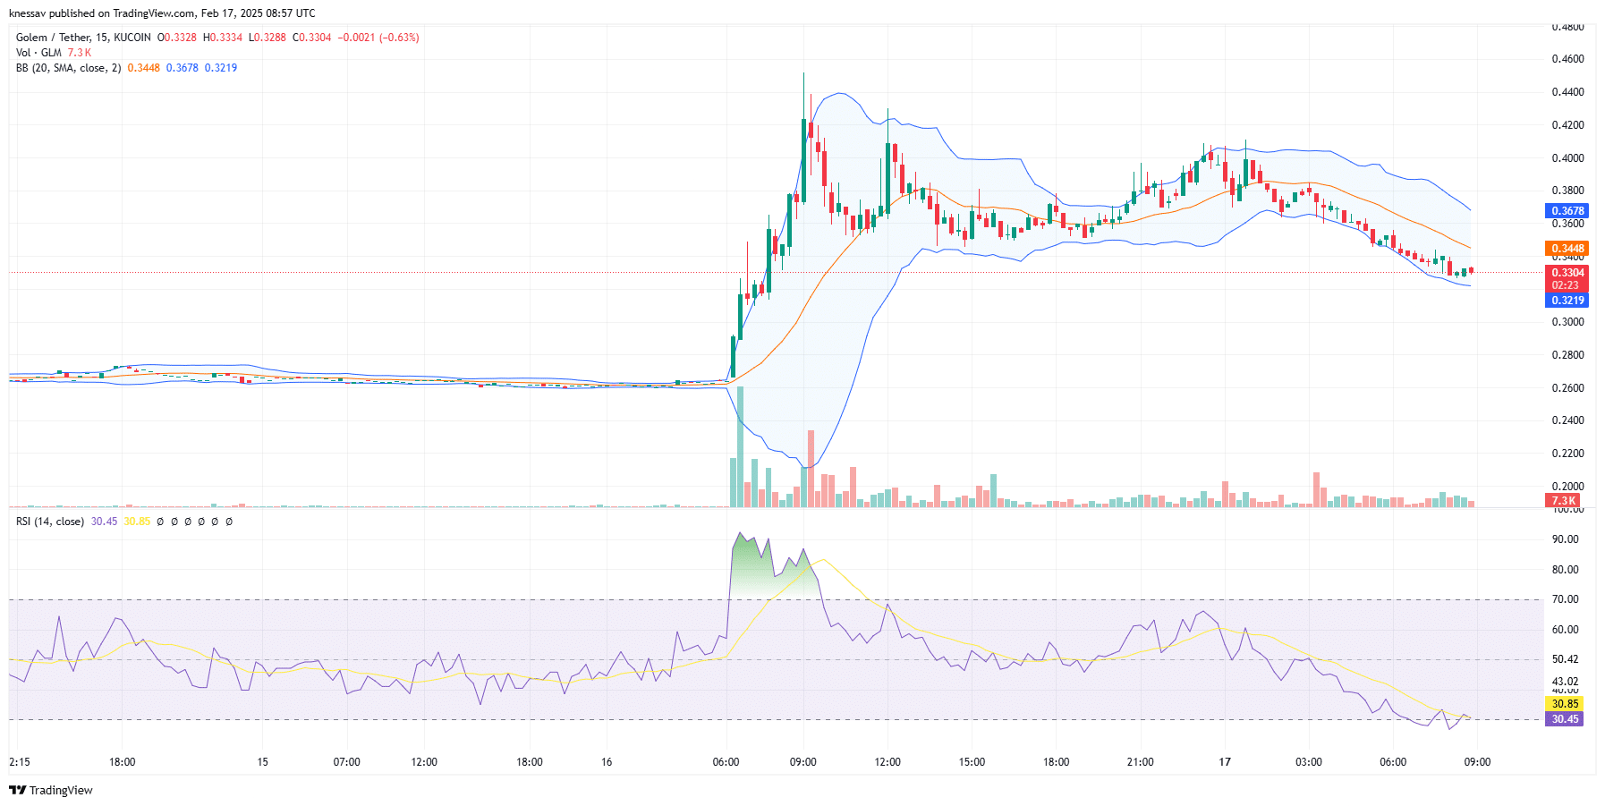Click the bold 17 date label on the time axis
The image size is (1605, 806).
coord(1225,762)
